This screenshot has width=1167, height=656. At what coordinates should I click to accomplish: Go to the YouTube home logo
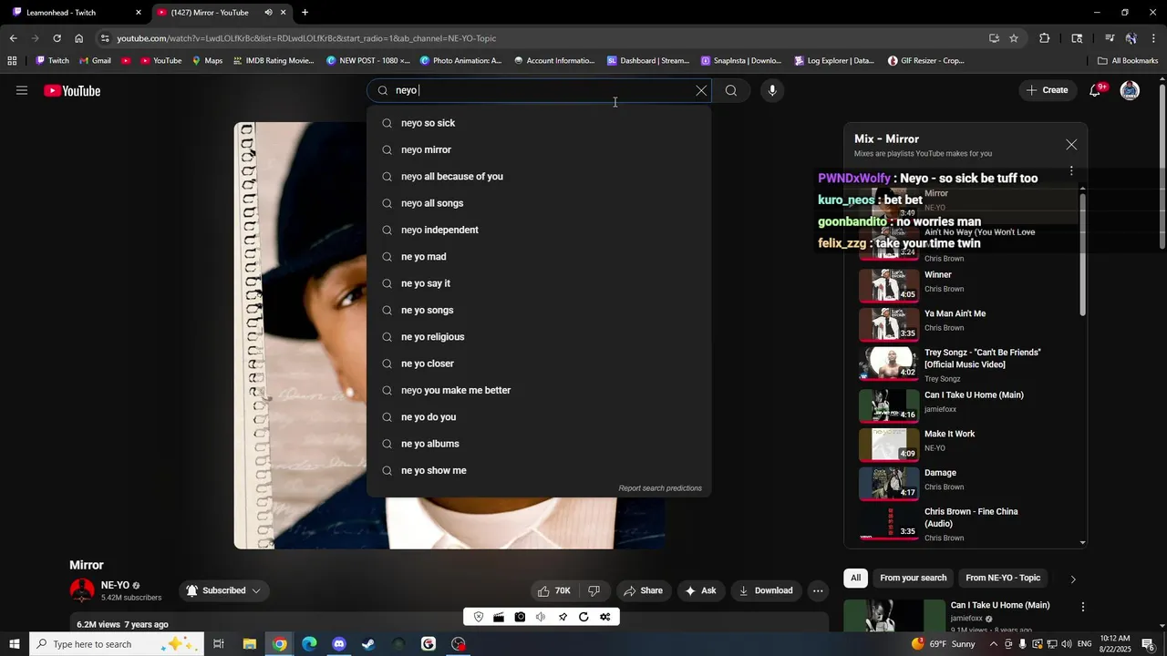72,90
